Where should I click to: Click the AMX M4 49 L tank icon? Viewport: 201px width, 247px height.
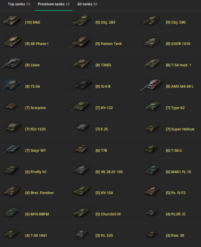click(x=151, y=85)
